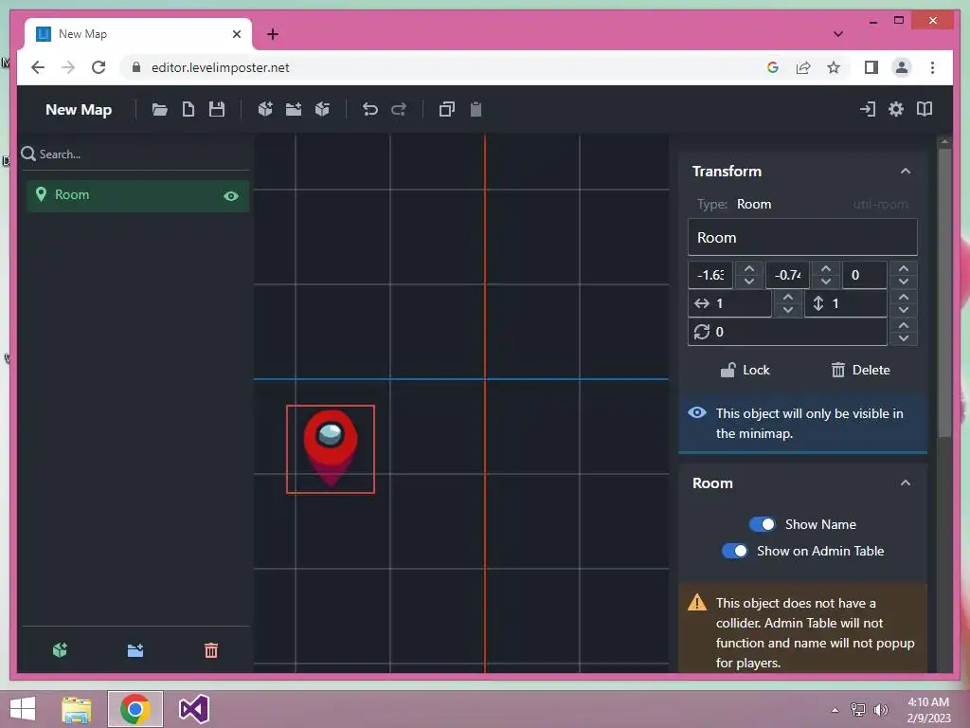
Task: Open documentation book icon
Action: pos(925,110)
